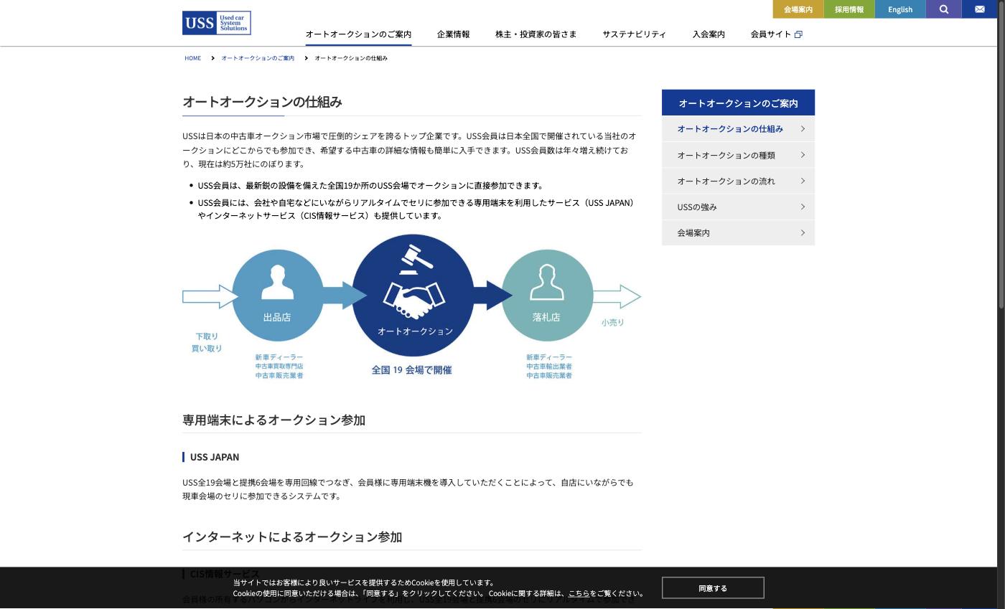Click chevron in sidebar 会場案内 row

coord(803,232)
